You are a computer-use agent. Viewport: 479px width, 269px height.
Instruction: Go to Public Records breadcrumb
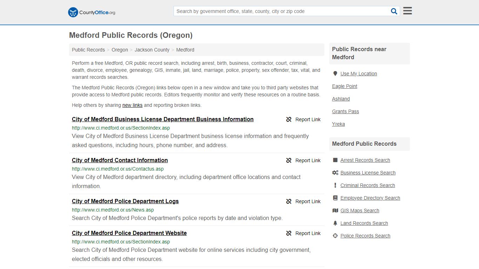pyautogui.click(x=88, y=50)
